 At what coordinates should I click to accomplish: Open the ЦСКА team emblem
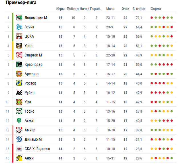click(19, 36)
